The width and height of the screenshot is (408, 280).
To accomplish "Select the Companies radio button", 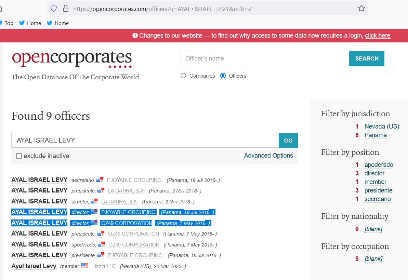I will (x=183, y=76).
